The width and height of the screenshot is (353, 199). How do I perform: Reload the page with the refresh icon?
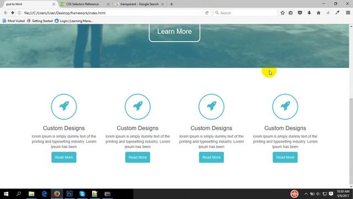(207, 13)
